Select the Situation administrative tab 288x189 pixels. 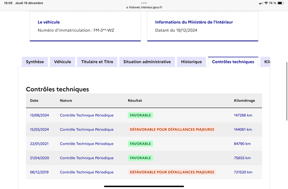pos(147,62)
